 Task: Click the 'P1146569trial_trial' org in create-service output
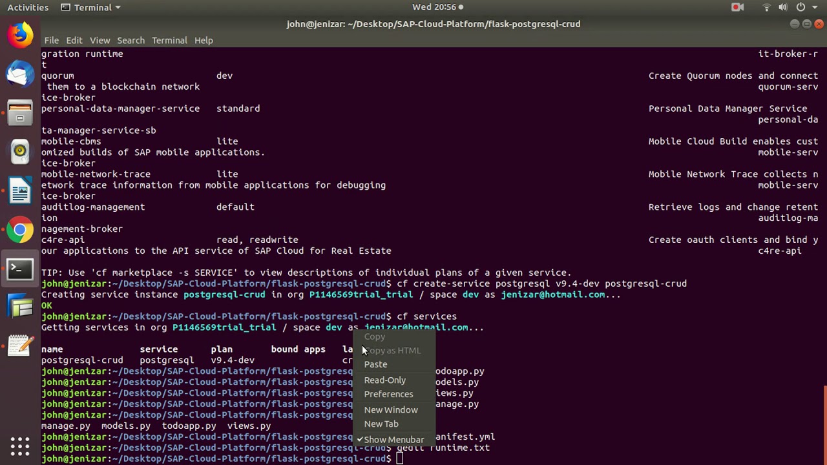pos(361,294)
